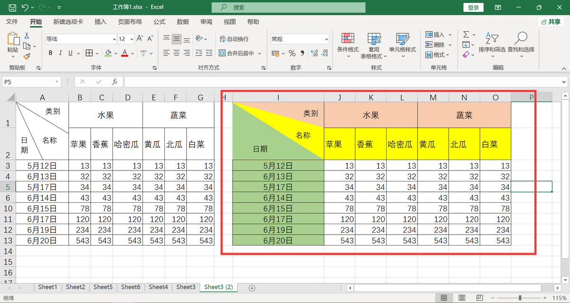Switch to the 插入 ribbon tab

pyautogui.click(x=100, y=22)
